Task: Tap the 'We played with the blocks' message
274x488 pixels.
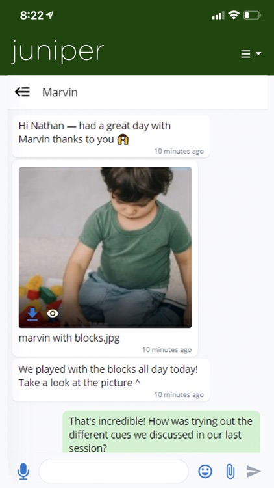Action: (111, 380)
